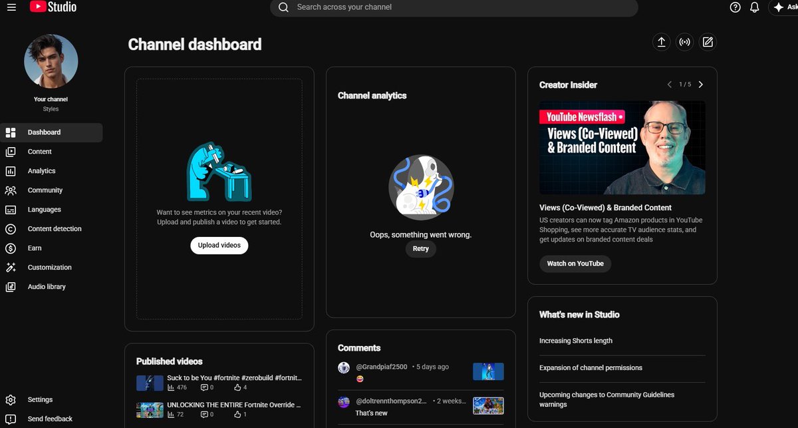798x428 pixels.
Task: Click the @Grandpiaf2500 username
Action: (382, 367)
